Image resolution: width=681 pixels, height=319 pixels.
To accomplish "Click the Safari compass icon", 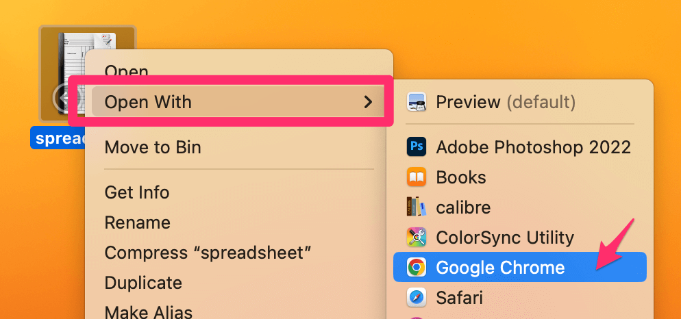I will [x=417, y=298].
